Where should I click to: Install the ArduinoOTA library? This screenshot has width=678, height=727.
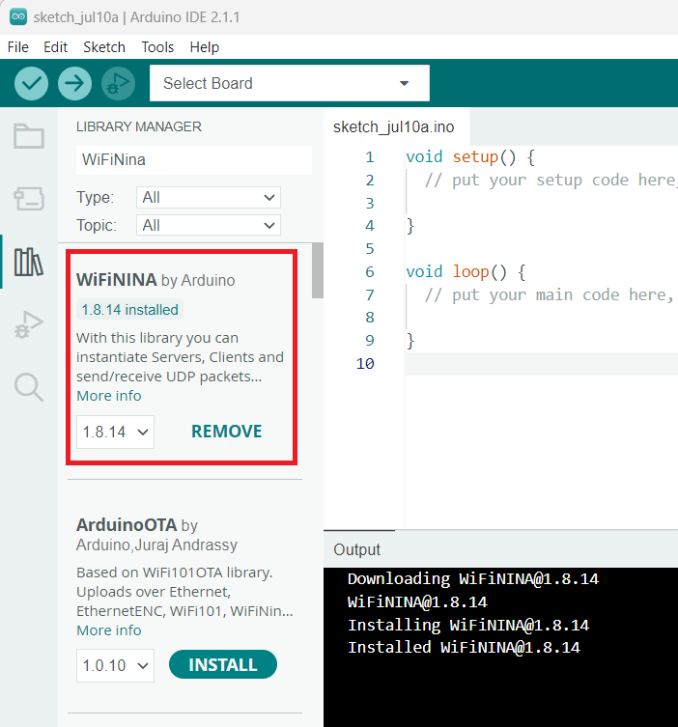pos(223,665)
